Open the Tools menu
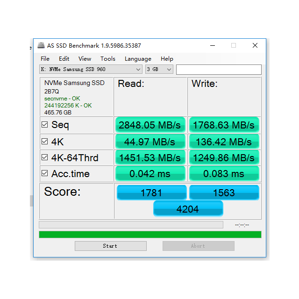Screen dimensions: 299x299 [108, 59]
